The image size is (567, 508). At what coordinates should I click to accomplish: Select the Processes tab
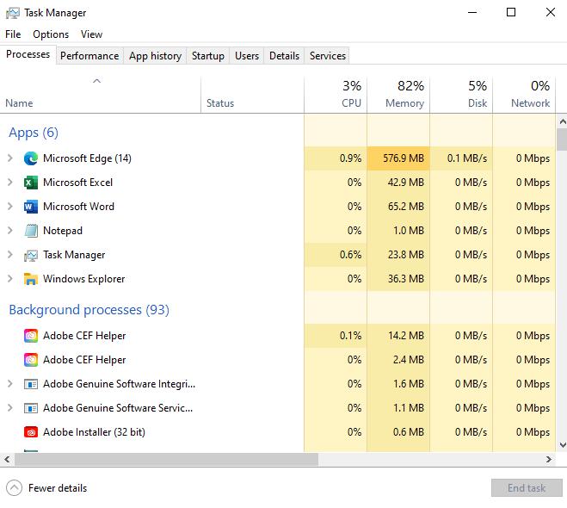tap(28, 54)
